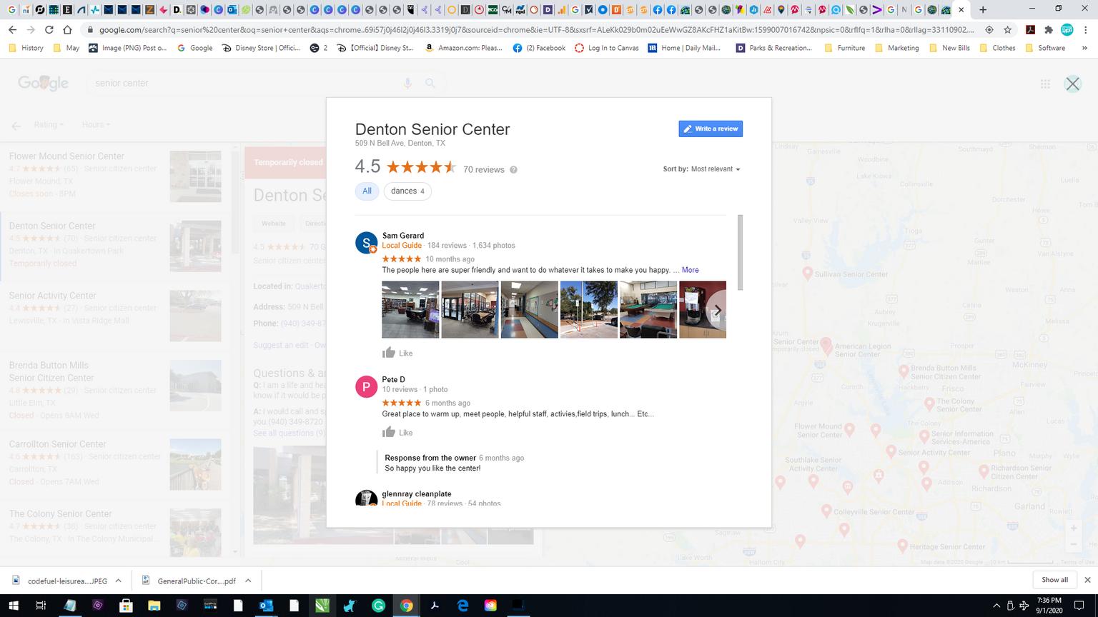Open the Clothes bookmark folder
This screenshot has width=1098, height=617.
point(996,48)
